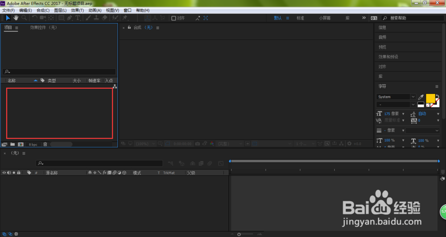The image size is (446, 237).
Task: Open the 字符 panel options menu
Action: tap(437, 86)
